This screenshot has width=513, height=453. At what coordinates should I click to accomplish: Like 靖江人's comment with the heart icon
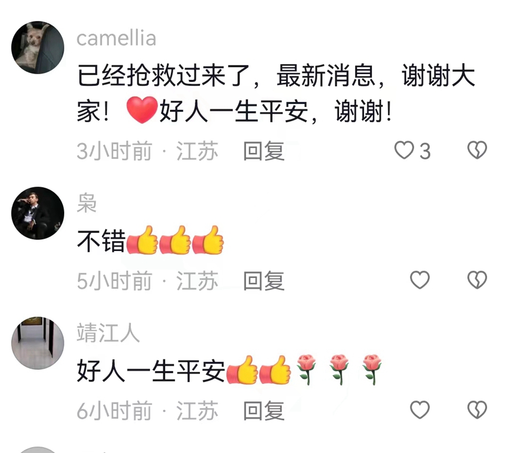[420, 410]
